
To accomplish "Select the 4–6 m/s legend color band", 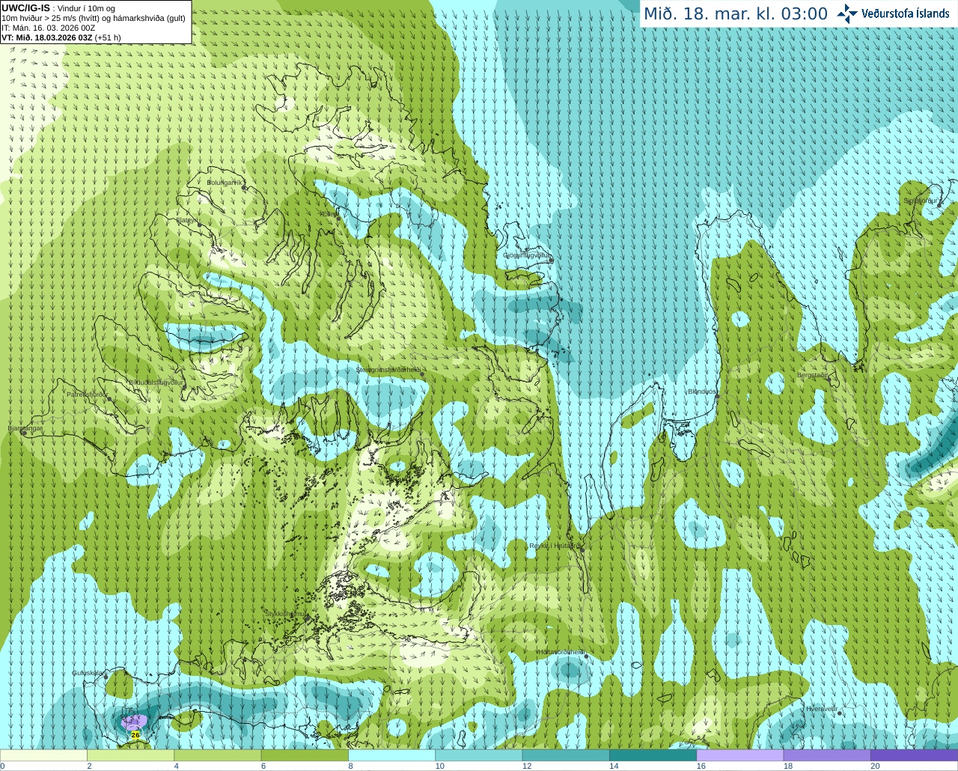I will click(218, 755).
